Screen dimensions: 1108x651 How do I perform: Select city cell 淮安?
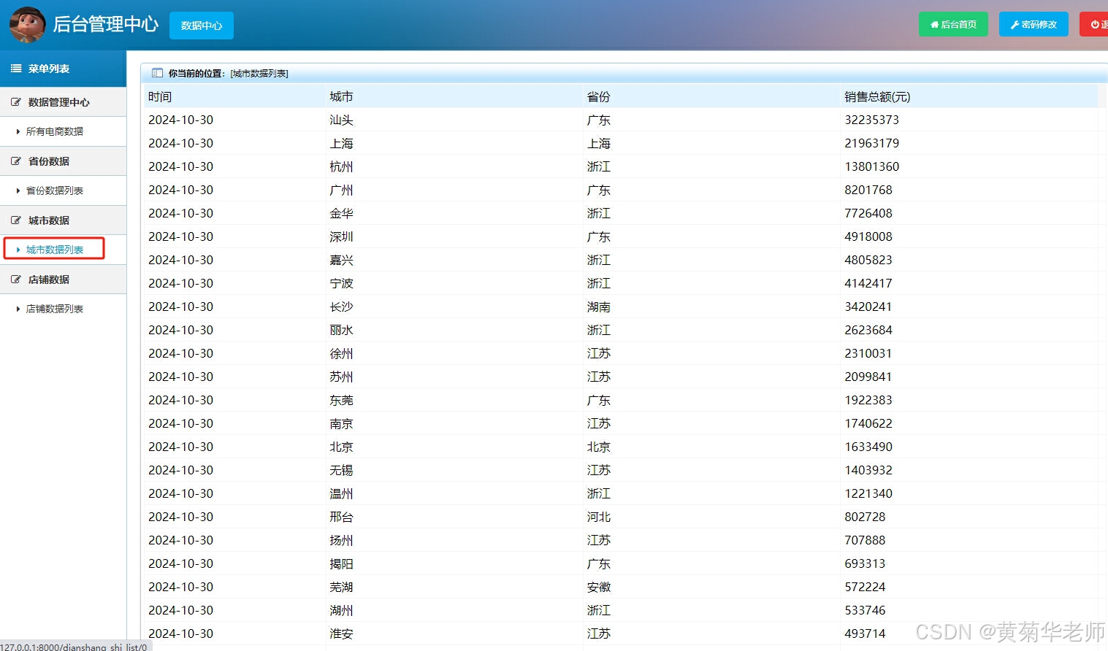[x=341, y=633]
